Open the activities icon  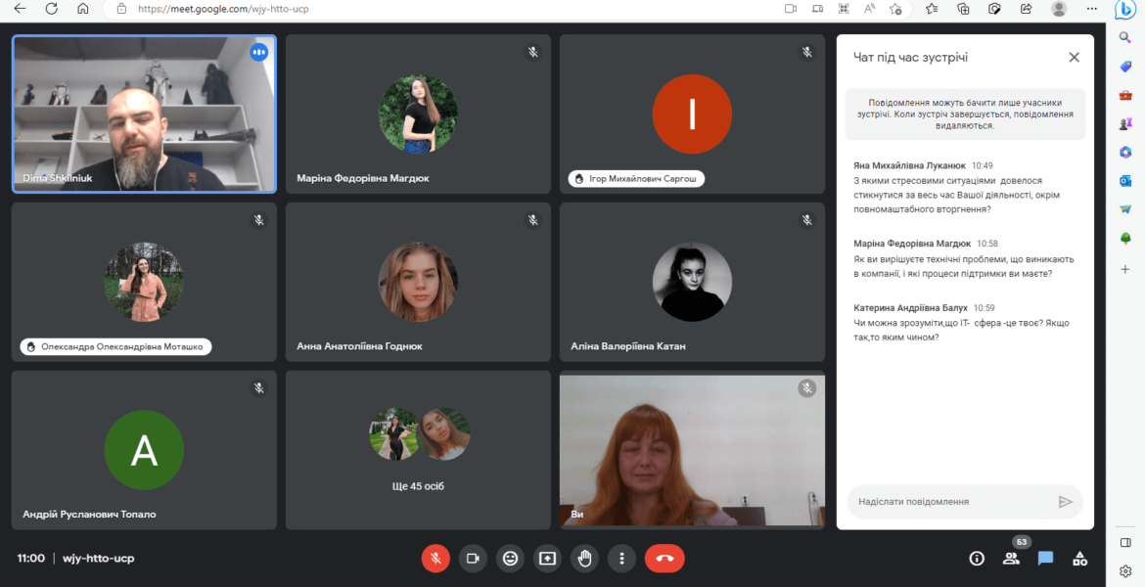1080,559
